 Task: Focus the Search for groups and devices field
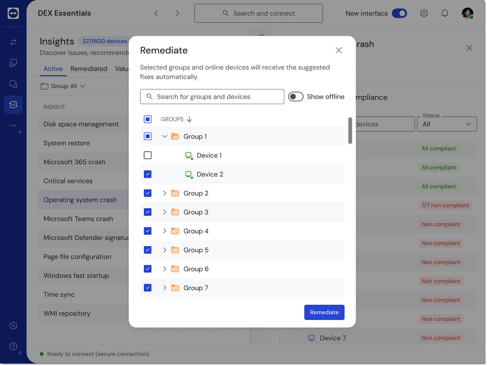pyautogui.click(x=212, y=97)
